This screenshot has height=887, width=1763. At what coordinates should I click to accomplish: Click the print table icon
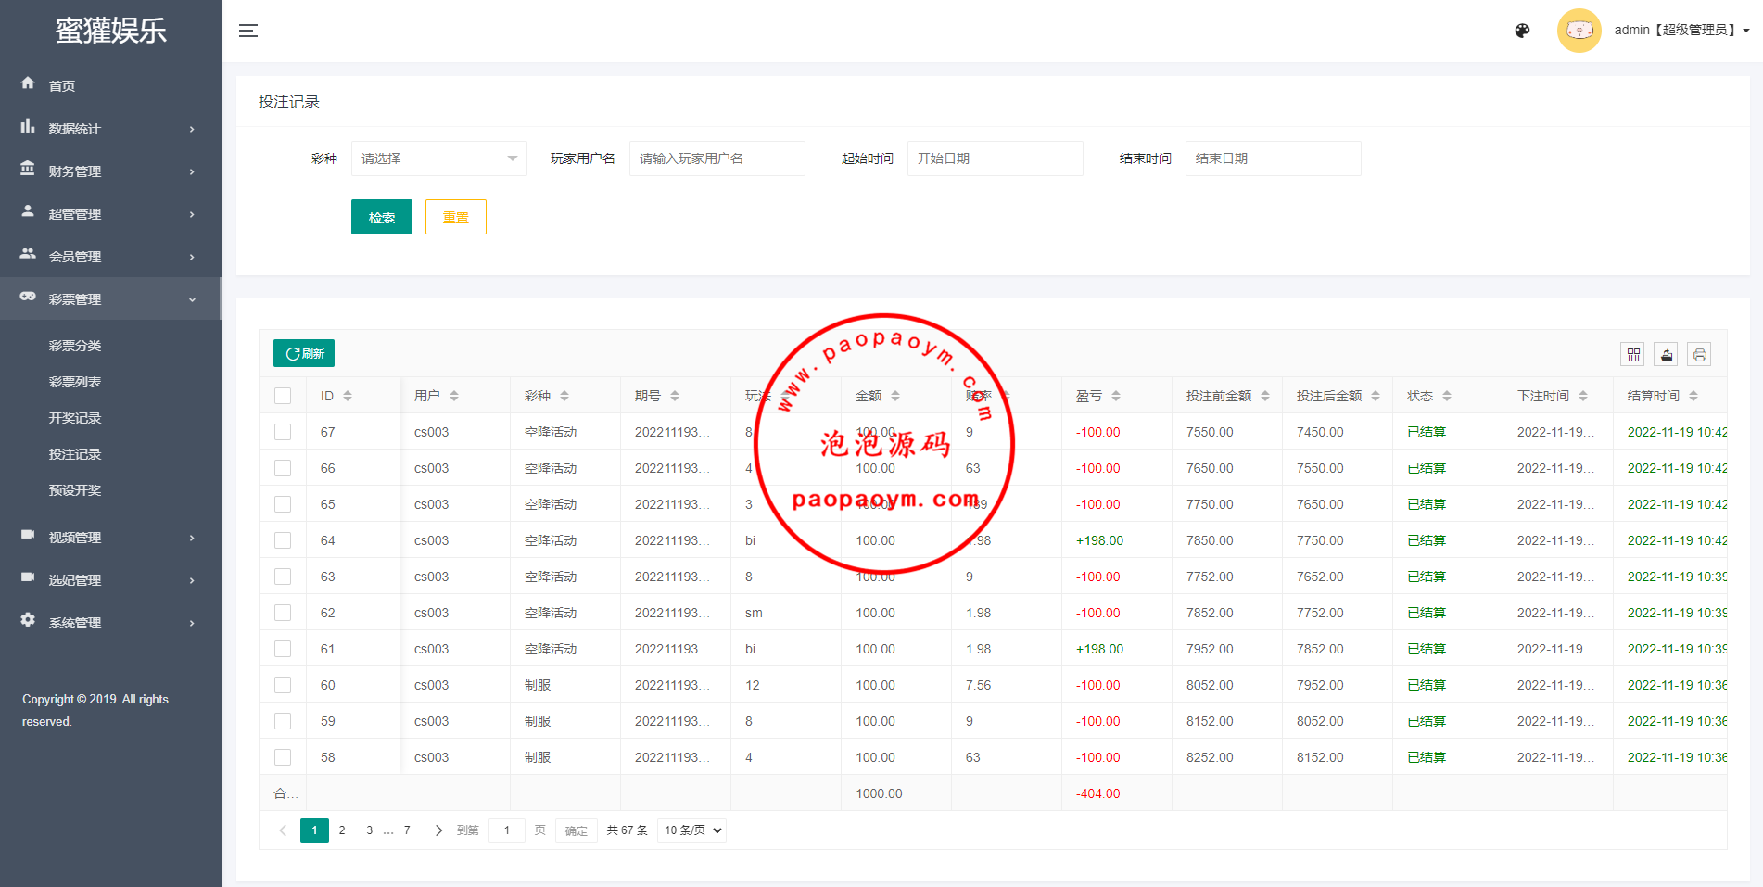pos(1699,354)
